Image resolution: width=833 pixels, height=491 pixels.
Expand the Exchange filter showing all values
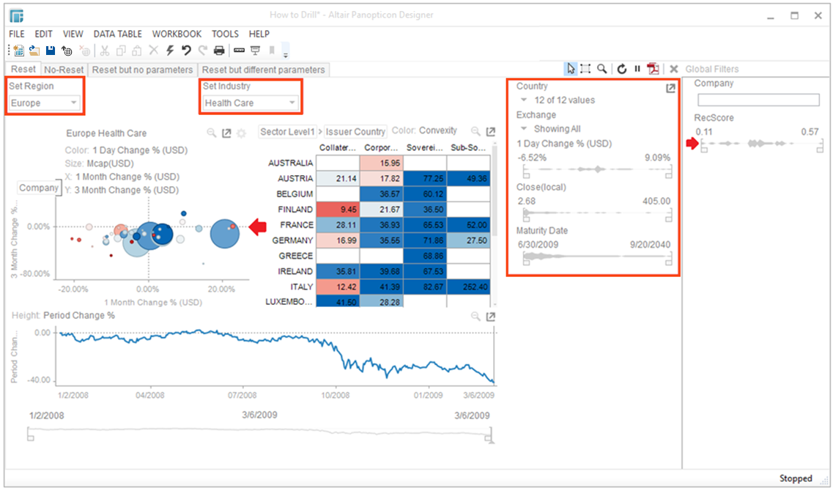(x=523, y=129)
